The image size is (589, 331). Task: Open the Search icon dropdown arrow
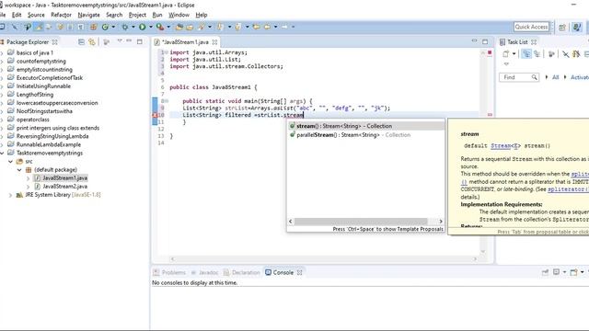pyautogui.click(x=210, y=27)
